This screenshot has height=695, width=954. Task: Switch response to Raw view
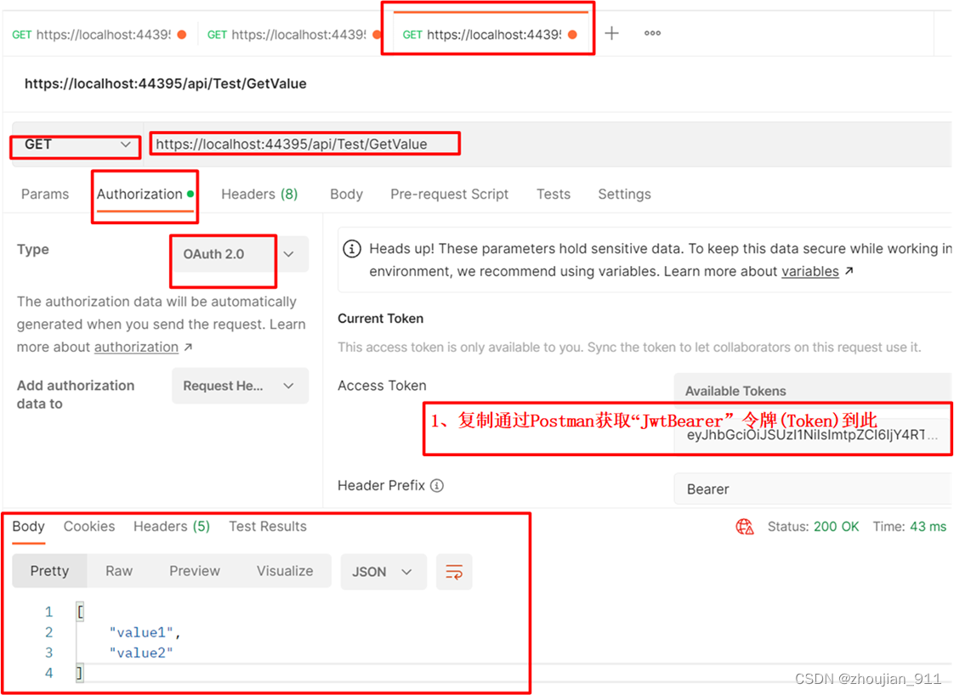tap(119, 571)
